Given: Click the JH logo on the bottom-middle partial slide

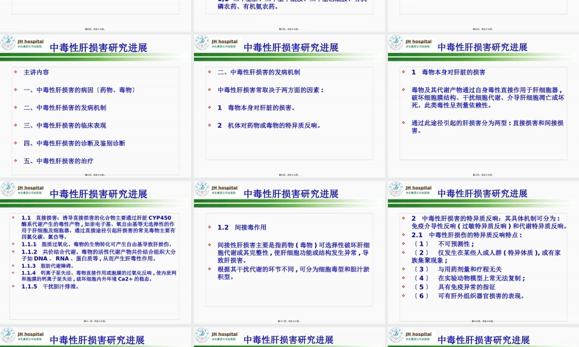Looking at the screenshot, I should pyautogui.click(x=202, y=337).
